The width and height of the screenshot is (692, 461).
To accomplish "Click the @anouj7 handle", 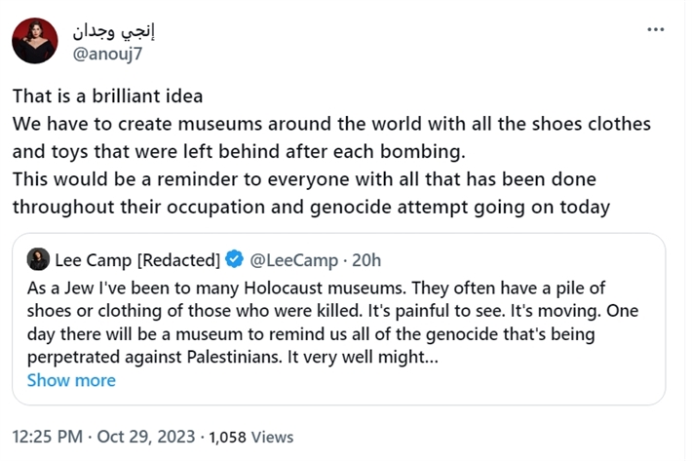I will 111,53.
